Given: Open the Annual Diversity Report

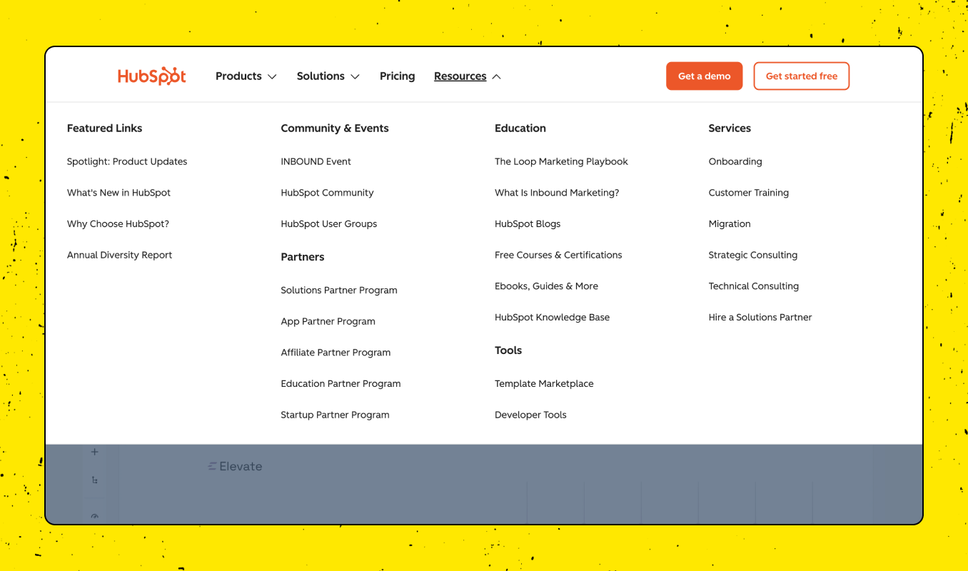Looking at the screenshot, I should [119, 255].
